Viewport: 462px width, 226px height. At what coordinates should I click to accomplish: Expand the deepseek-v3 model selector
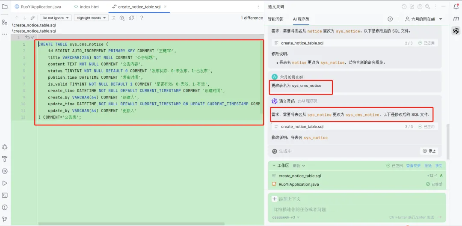point(286,217)
